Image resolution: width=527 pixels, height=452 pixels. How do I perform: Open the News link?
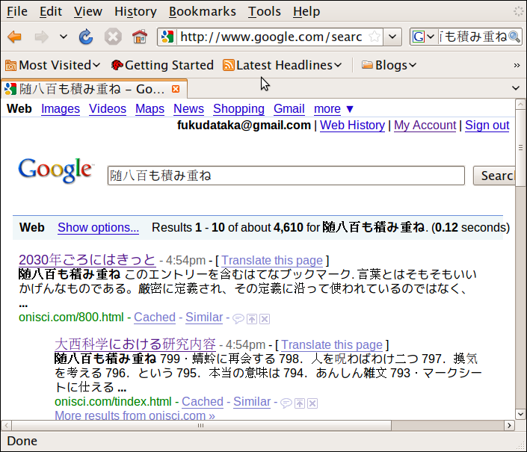click(188, 108)
